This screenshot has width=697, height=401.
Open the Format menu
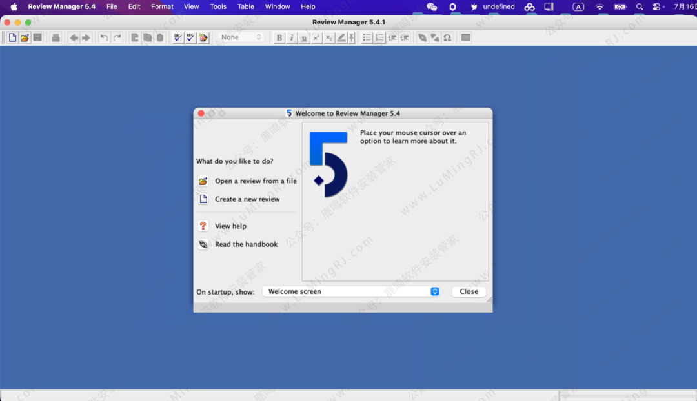click(162, 6)
